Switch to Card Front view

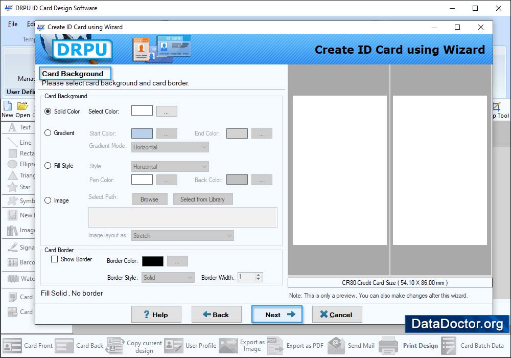click(x=28, y=346)
